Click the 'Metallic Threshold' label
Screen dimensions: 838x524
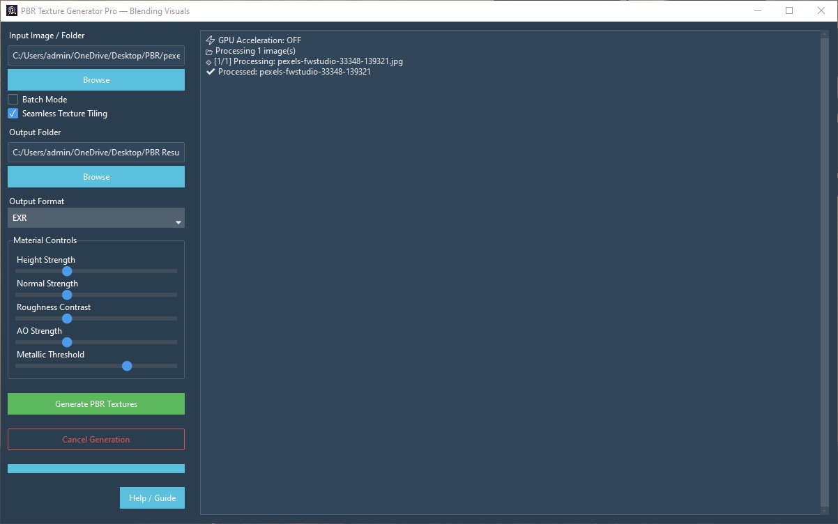(x=50, y=355)
